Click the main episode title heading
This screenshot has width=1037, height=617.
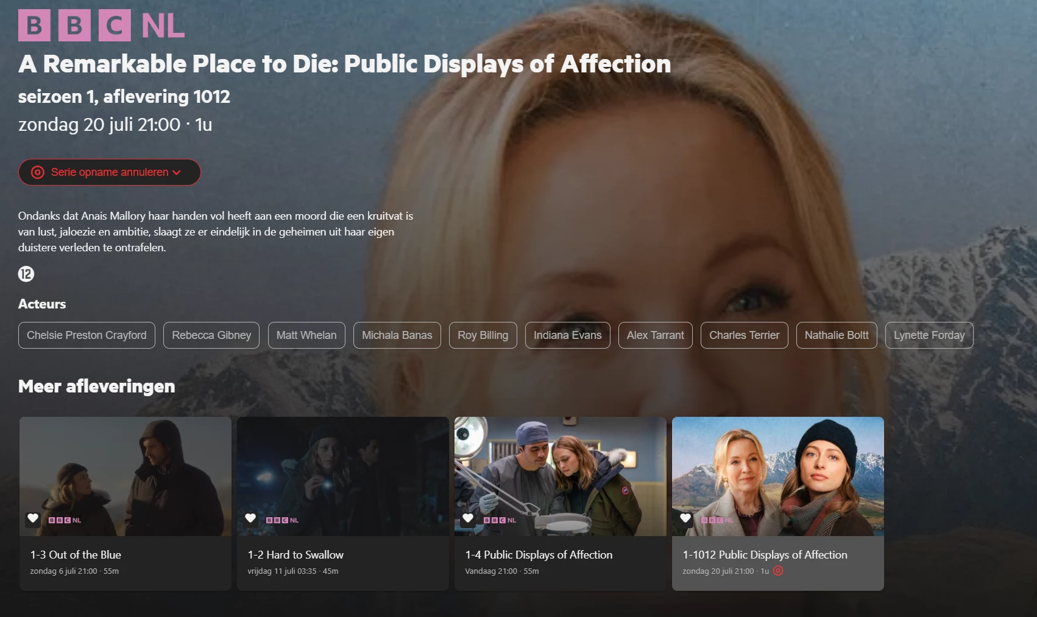(x=345, y=64)
